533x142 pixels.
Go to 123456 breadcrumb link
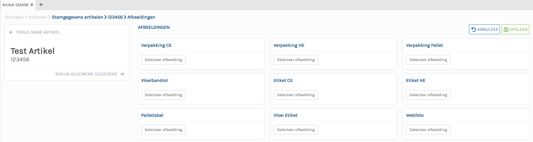(x=115, y=17)
